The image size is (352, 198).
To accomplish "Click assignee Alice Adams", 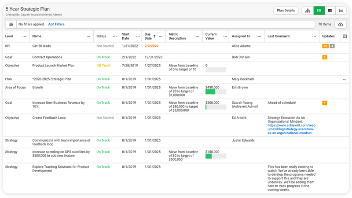I will [x=241, y=46].
